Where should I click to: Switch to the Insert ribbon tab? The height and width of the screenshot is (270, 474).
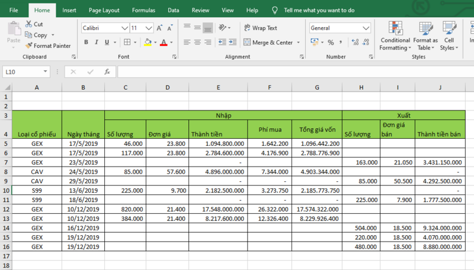click(69, 10)
